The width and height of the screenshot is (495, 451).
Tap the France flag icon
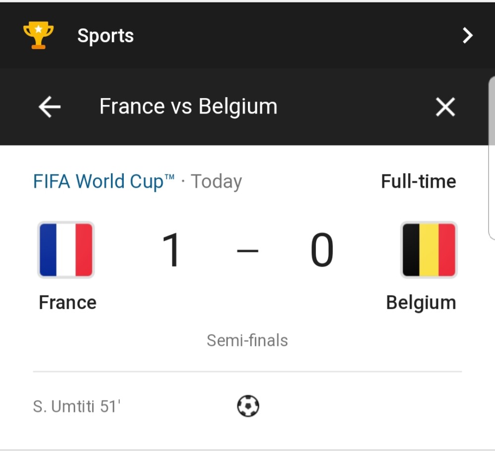point(66,250)
